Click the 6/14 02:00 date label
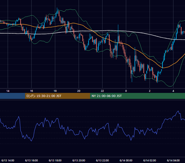Screen dimensions: 185x163 150,160
